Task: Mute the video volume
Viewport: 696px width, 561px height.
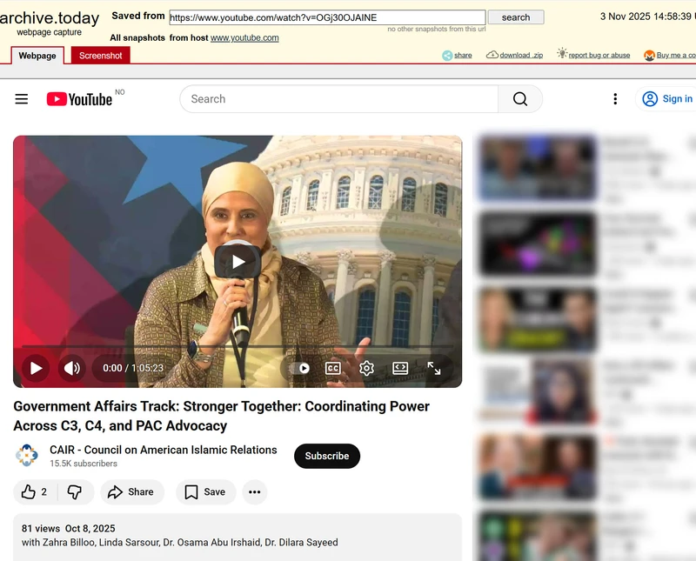Action: coord(72,368)
